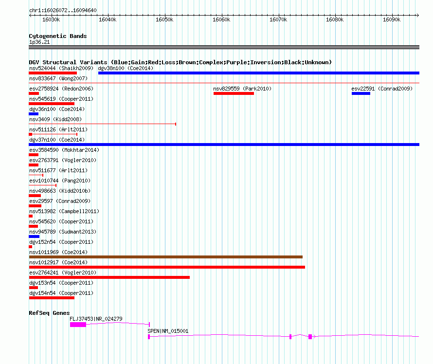Open the nsv513982 (Campbell2011) label
The image size is (433, 364).
(64, 211)
